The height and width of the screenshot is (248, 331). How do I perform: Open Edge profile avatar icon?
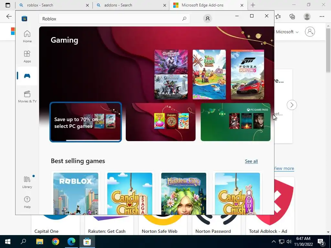307,16
